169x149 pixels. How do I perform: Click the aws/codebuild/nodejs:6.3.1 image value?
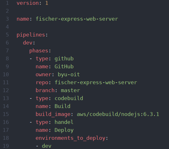pos(118,114)
